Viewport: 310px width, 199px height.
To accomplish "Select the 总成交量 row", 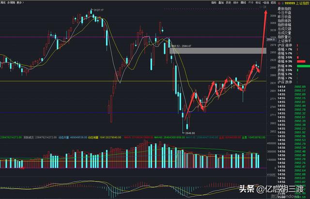I will pyautogui.click(x=284, y=33).
